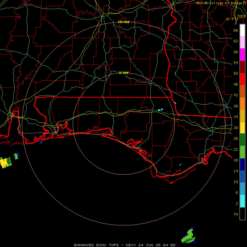Click the large green echo at bottom right
247x247 pixels.
(189, 235)
